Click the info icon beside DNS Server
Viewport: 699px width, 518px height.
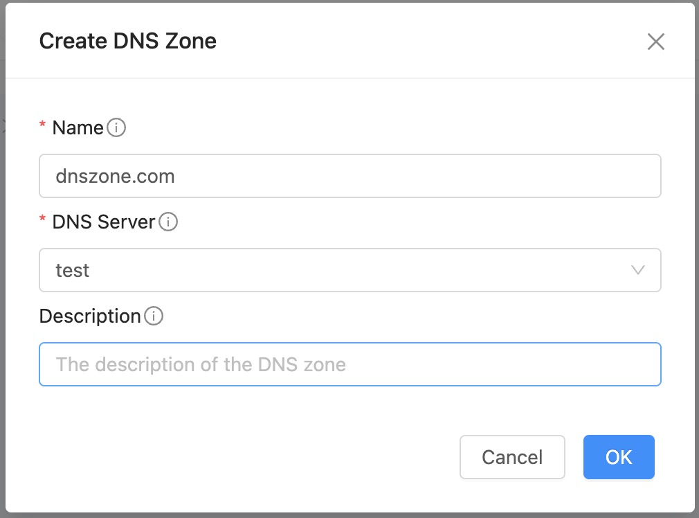(x=168, y=222)
